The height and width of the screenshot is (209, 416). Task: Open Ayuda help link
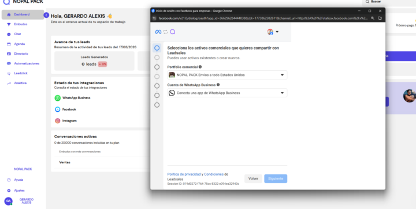tap(18, 180)
